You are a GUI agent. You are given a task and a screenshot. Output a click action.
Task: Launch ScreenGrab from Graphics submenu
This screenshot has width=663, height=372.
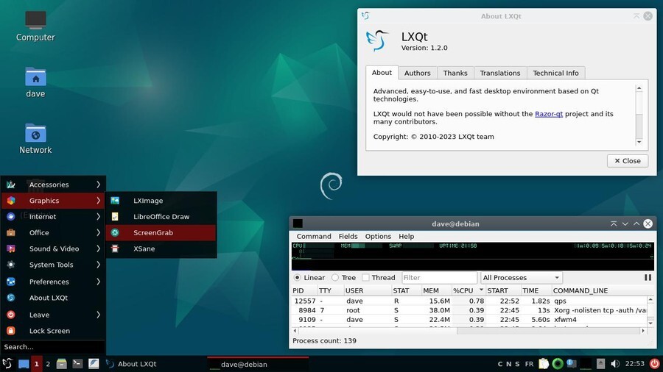click(x=161, y=233)
